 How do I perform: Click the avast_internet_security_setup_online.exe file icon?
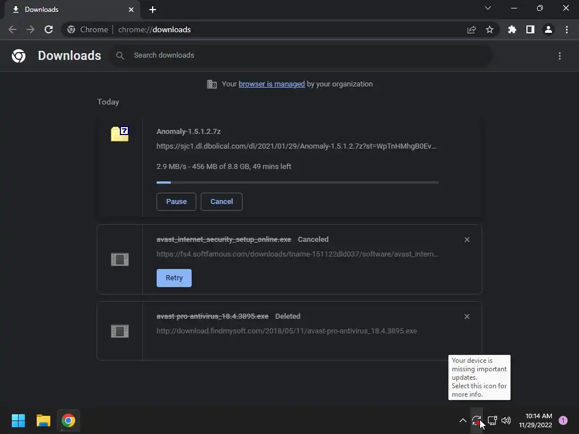(x=120, y=259)
